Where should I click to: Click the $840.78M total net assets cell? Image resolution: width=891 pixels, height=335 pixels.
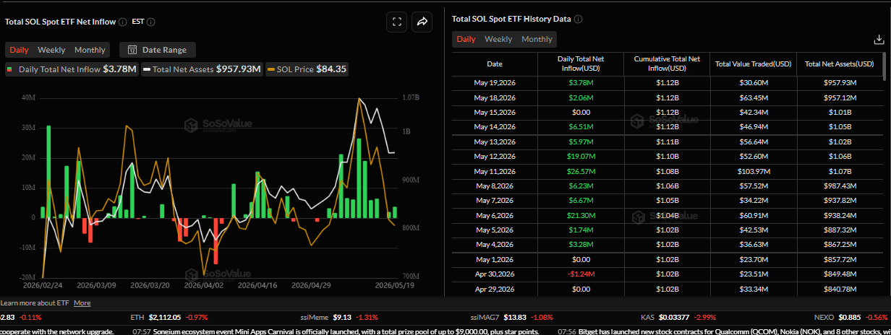(x=839, y=289)
